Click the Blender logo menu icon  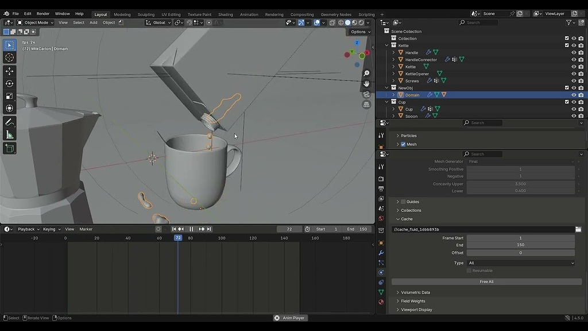click(x=6, y=14)
